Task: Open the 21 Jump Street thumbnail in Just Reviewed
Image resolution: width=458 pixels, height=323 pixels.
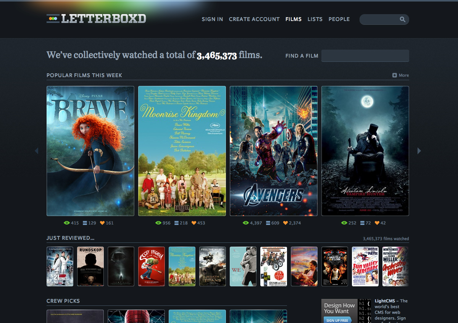Action: click(60, 266)
